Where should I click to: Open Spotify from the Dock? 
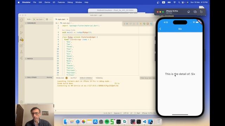point(107,122)
